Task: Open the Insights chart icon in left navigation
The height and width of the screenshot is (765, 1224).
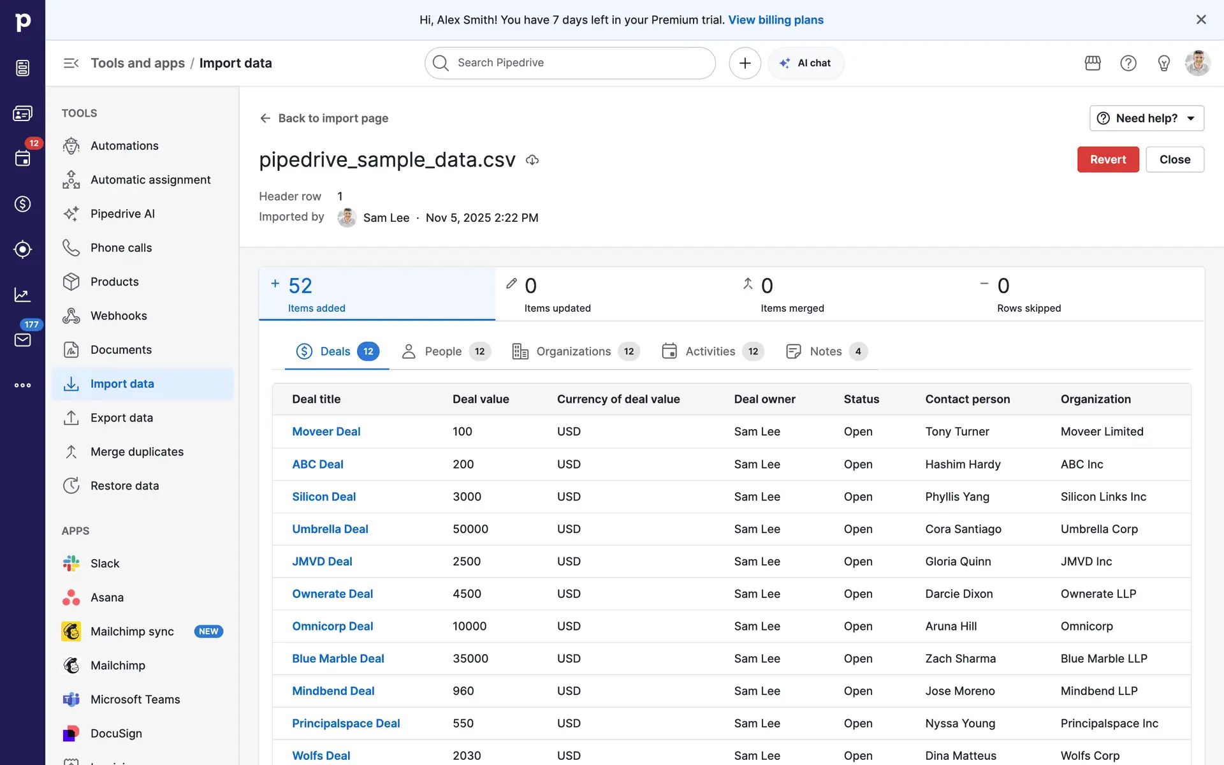Action: (22, 295)
